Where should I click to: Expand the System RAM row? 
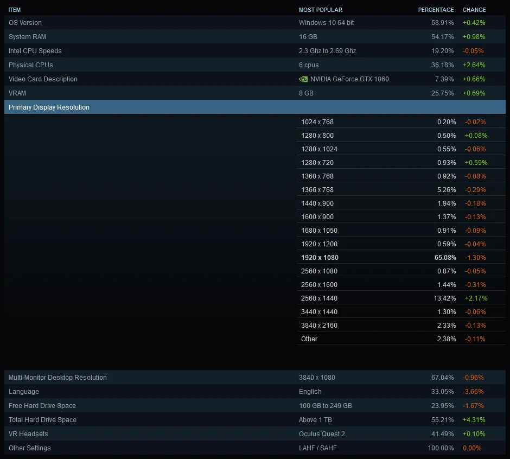255,37
